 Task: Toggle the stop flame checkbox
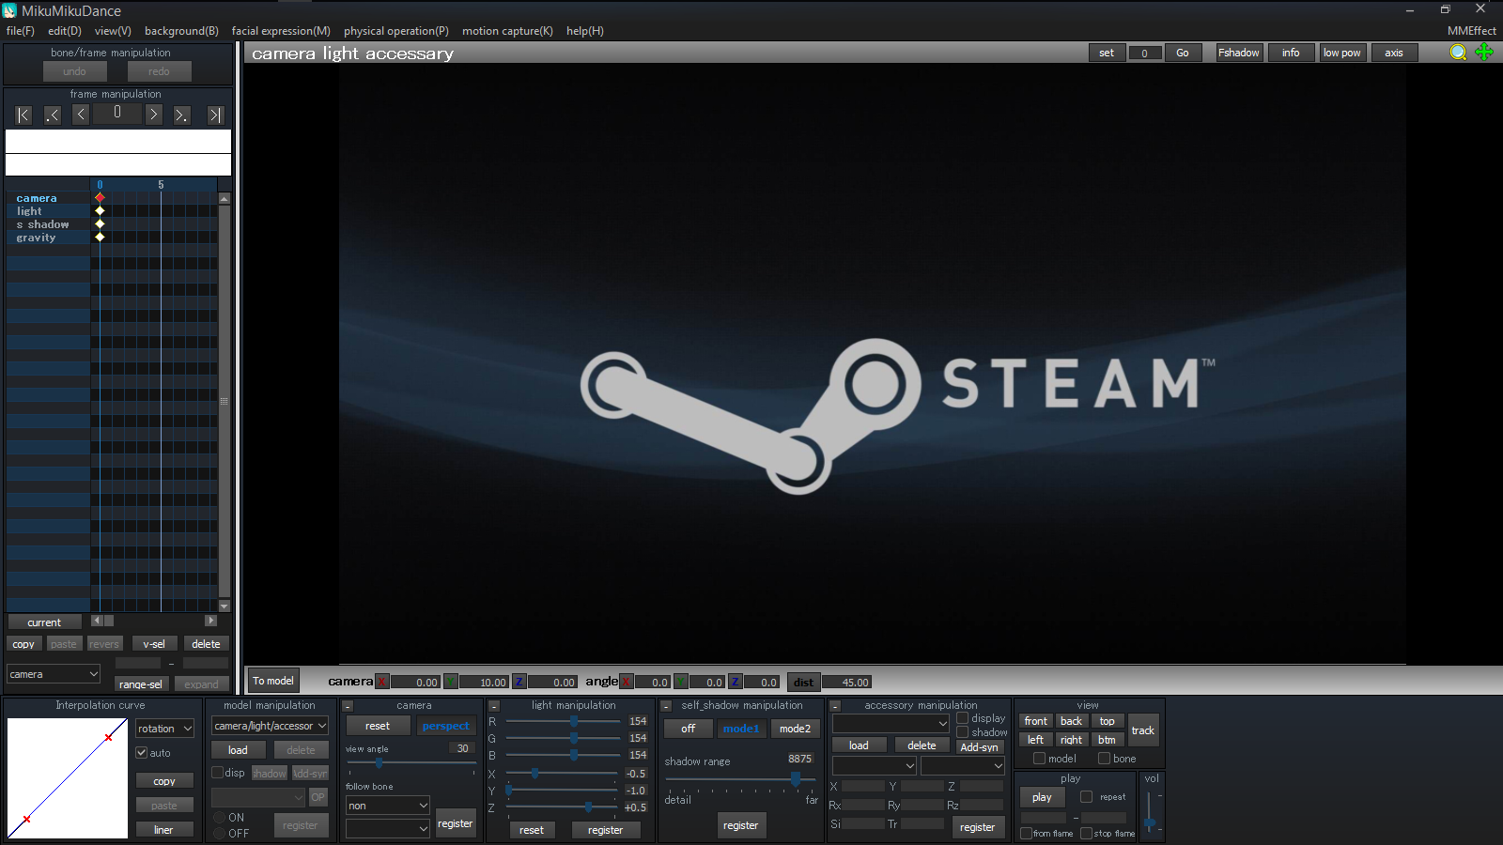[1086, 834]
